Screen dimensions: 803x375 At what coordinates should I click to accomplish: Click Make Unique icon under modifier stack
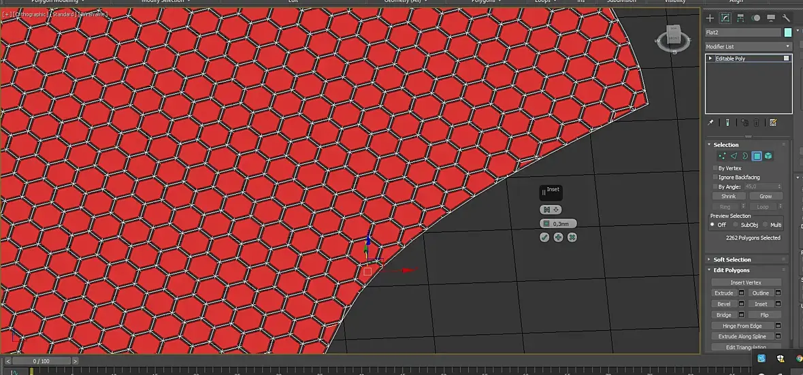click(x=744, y=123)
